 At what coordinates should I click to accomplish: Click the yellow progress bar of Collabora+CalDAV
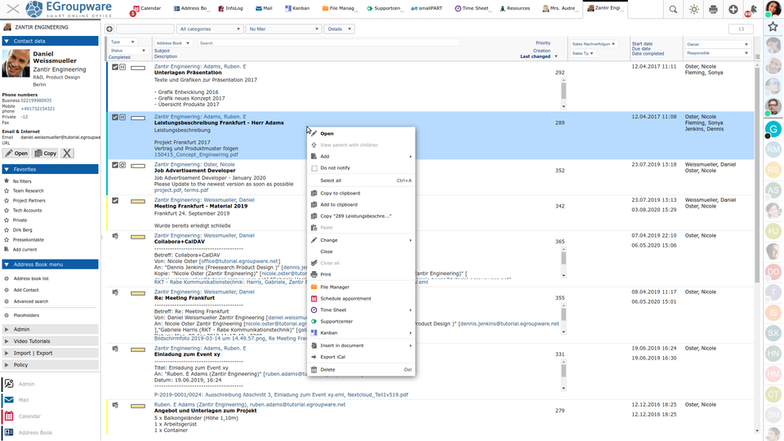point(138,237)
